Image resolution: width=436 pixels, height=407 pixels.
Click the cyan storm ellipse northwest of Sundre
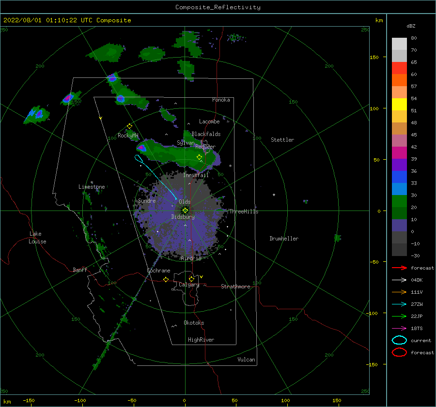pyautogui.click(x=139, y=159)
